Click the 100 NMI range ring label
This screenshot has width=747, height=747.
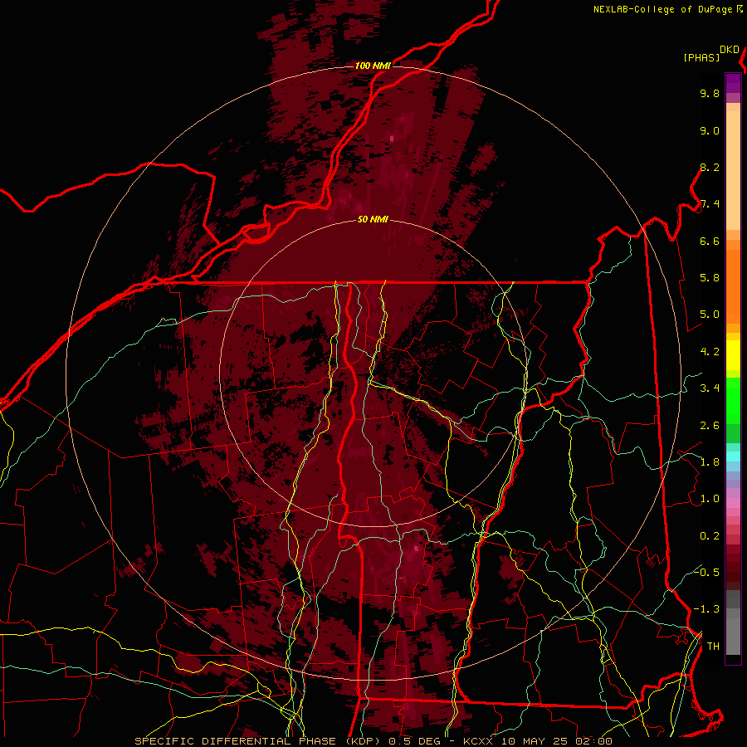373,66
